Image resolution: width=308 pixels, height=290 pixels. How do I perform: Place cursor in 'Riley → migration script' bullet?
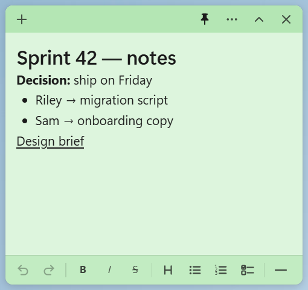[101, 100]
